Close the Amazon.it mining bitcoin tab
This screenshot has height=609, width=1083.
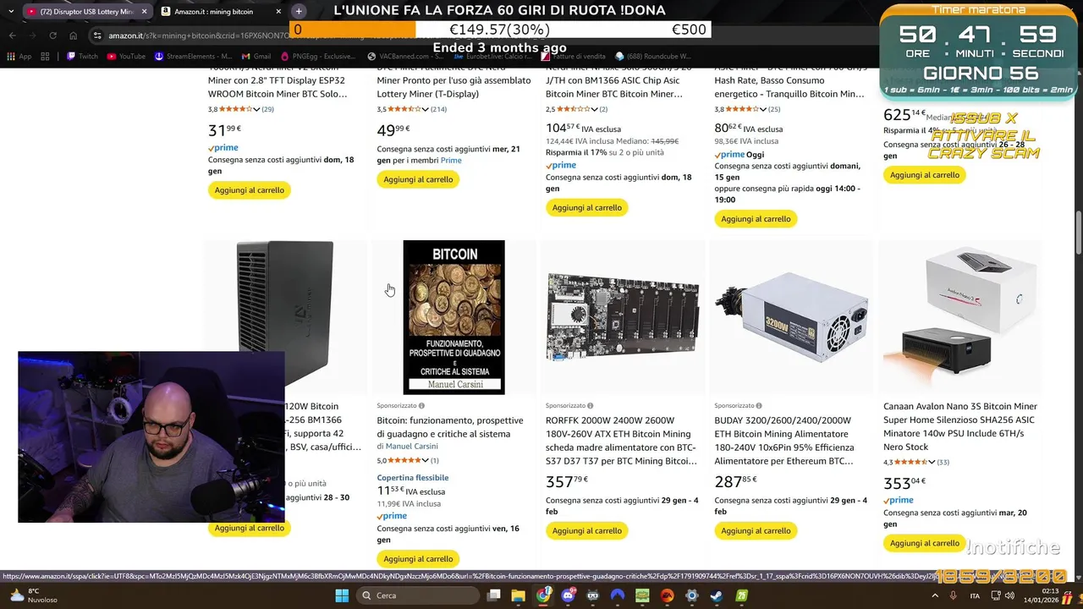pyautogui.click(x=279, y=11)
